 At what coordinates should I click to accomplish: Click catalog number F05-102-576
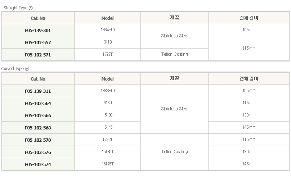38,152
